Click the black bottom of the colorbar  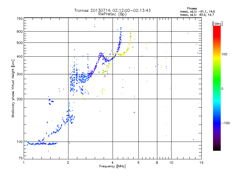pos(217,149)
